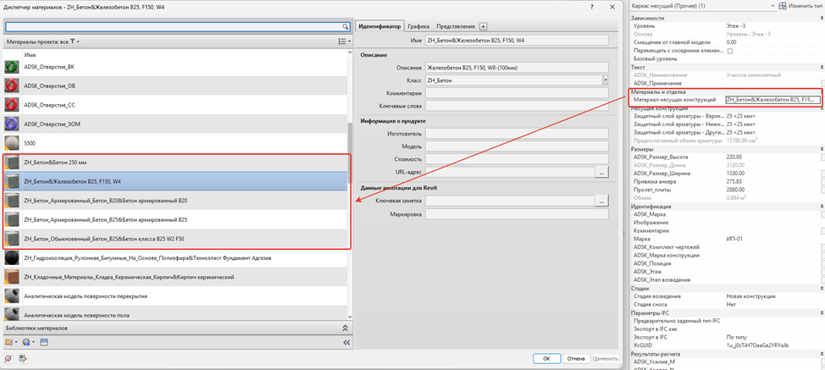Open the Класс ZH_Бетон dropdown
The height and width of the screenshot is (370, 825).
tap(606, 80)
